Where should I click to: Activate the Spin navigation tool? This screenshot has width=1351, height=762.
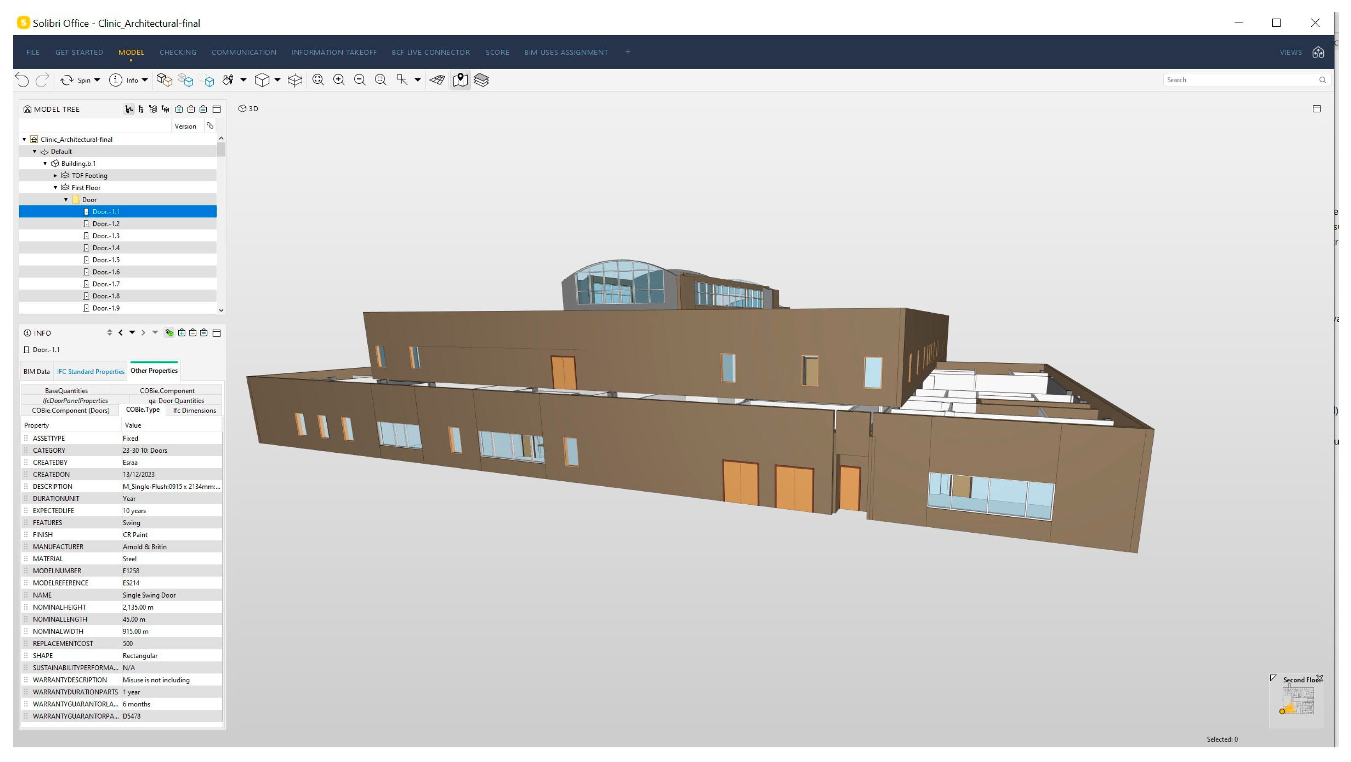76,80
